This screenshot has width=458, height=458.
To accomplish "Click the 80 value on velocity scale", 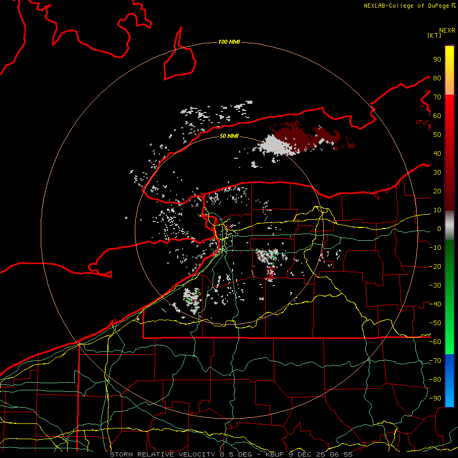I will 437,78.
